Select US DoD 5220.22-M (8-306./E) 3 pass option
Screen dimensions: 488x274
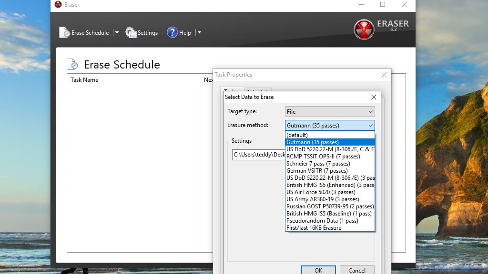(x=330, y=178)
